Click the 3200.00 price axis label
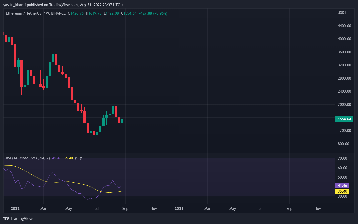 coord(344,65)
